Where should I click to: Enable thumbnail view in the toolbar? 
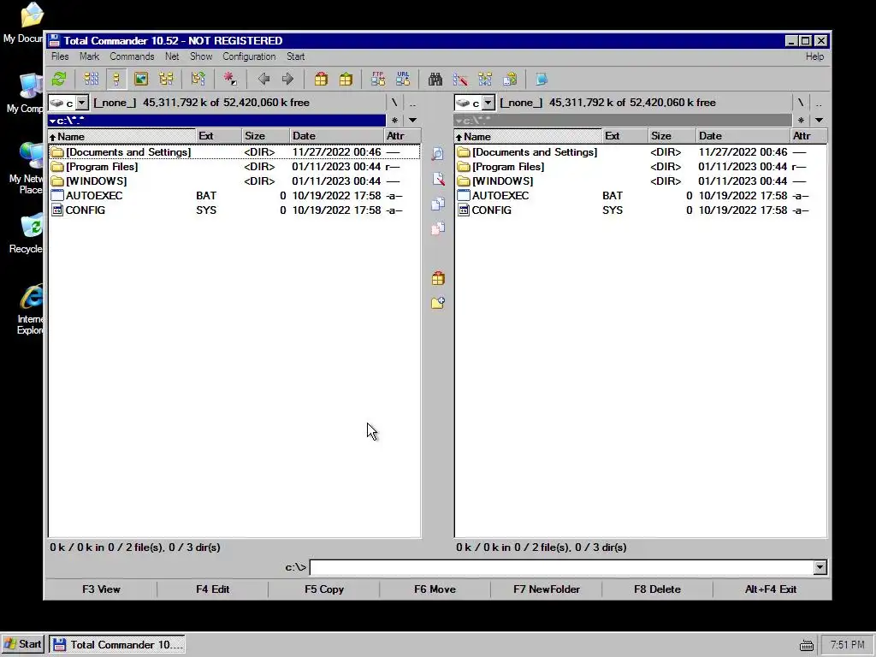[x=141, y=79]
